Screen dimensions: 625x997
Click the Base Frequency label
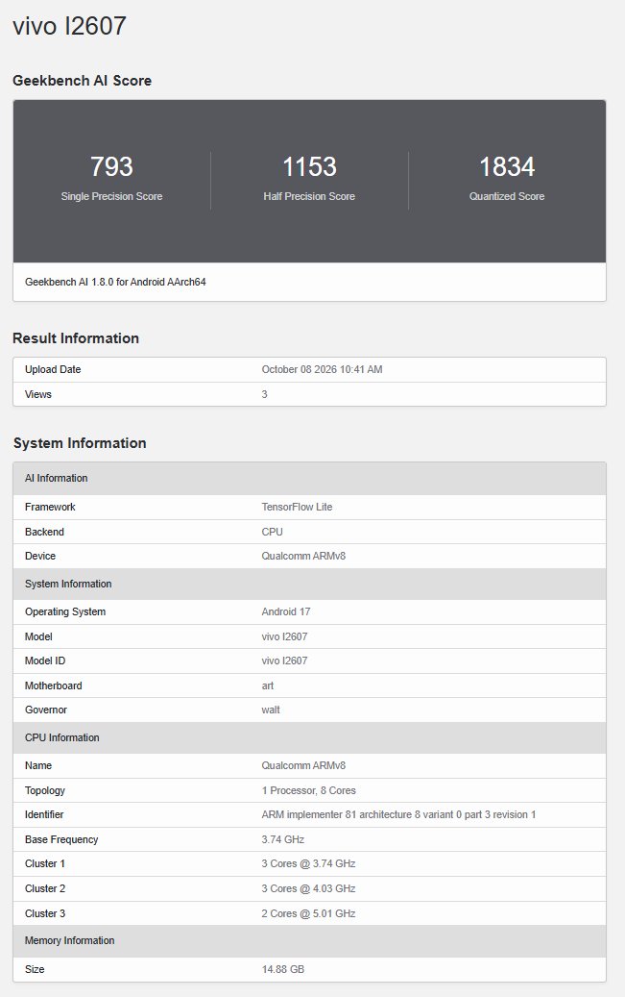point(61,839)
